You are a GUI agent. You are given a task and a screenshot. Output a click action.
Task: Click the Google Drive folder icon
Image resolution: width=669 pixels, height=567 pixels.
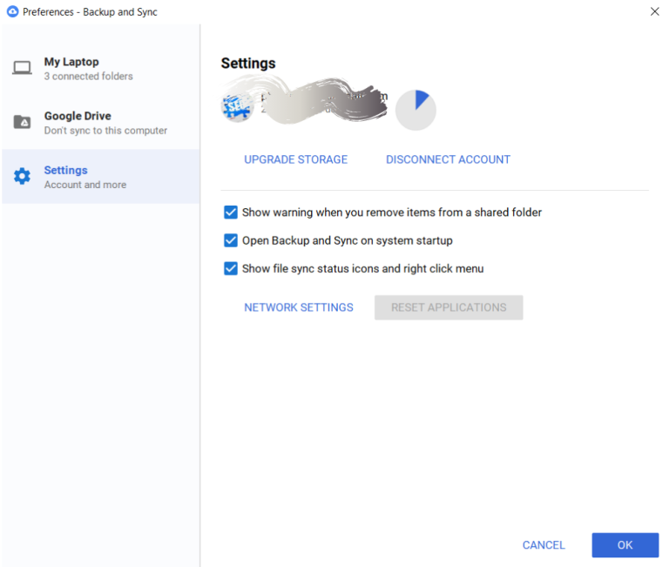(22, 122)
